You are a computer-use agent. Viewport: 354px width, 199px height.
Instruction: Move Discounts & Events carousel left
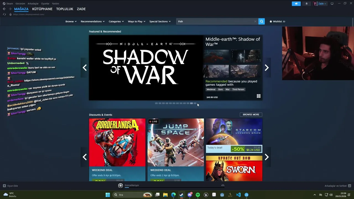(85, 157)
